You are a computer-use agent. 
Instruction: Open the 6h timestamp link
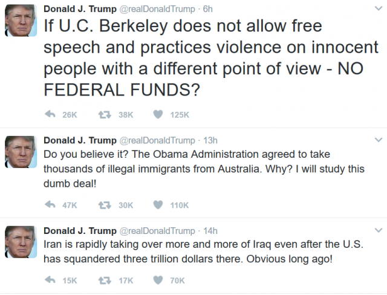[x=207, y=9]
